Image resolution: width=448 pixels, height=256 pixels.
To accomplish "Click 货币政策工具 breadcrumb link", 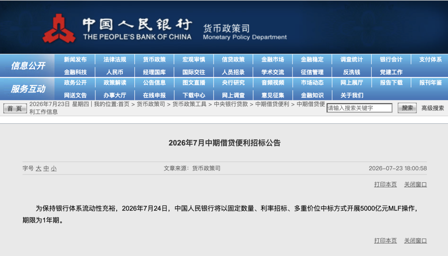I will coord(189,104).
